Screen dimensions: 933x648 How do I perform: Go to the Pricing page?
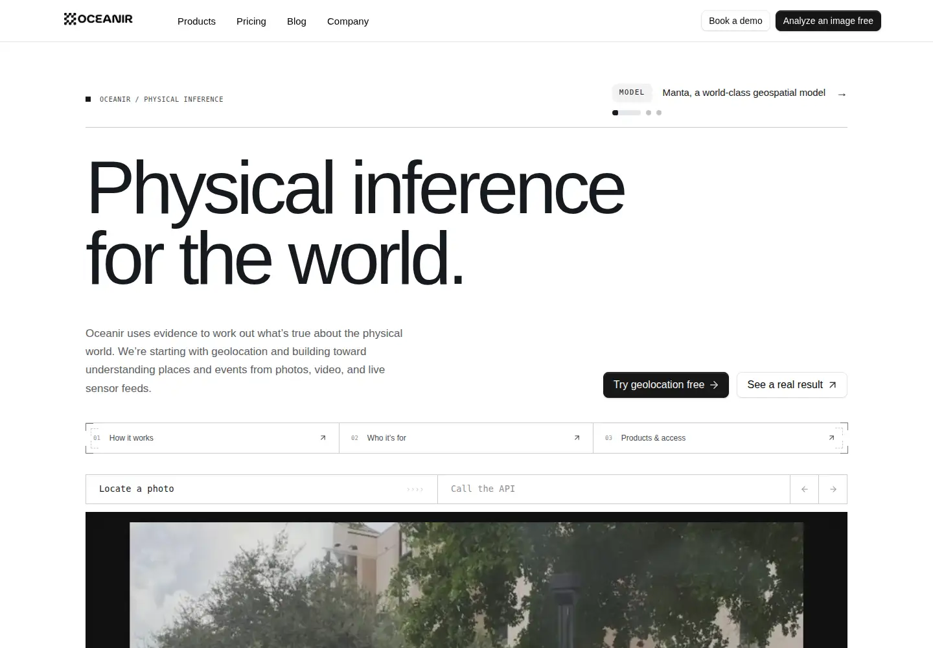pyautogui.click(x=251, y=21)
